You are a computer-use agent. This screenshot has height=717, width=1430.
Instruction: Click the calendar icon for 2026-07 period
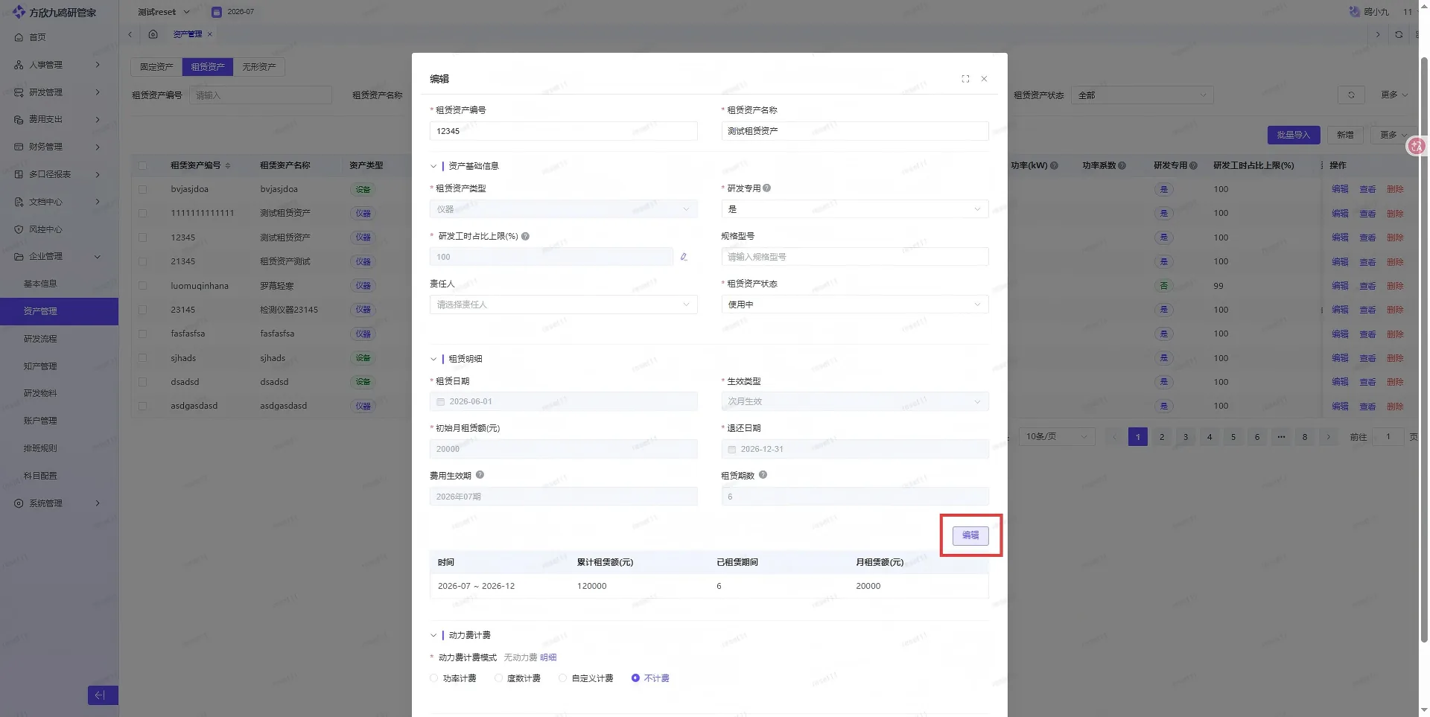click(217, 12)
